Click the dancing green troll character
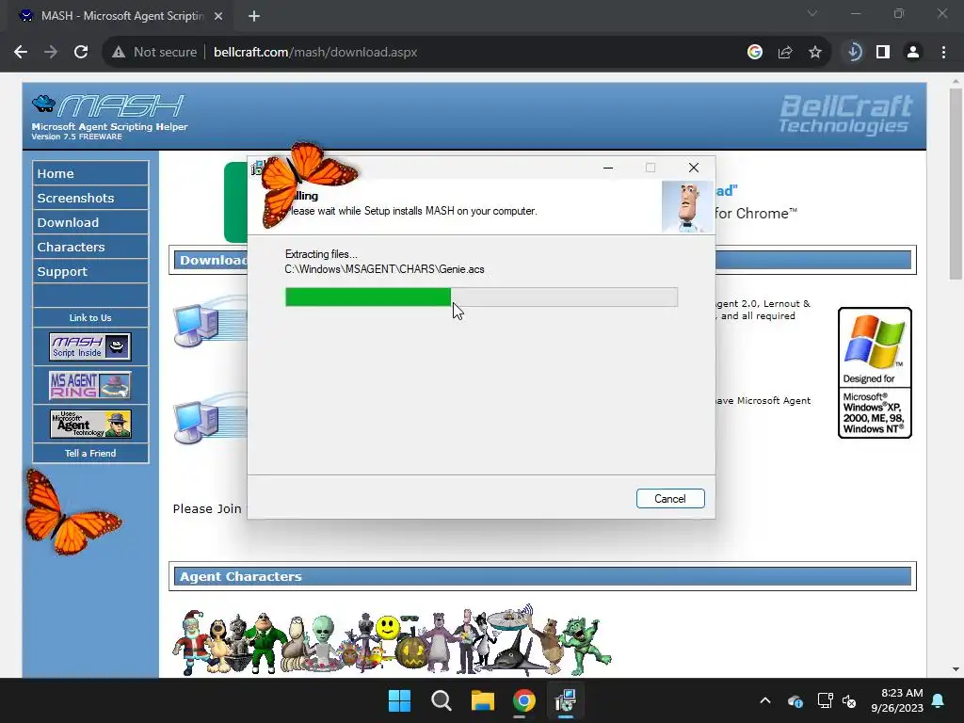 click(x=585, y=646)
